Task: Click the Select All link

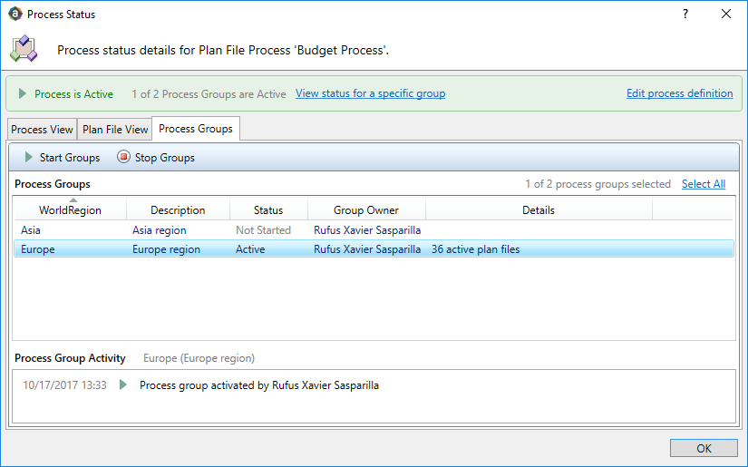Action: [x=703, y=184]
